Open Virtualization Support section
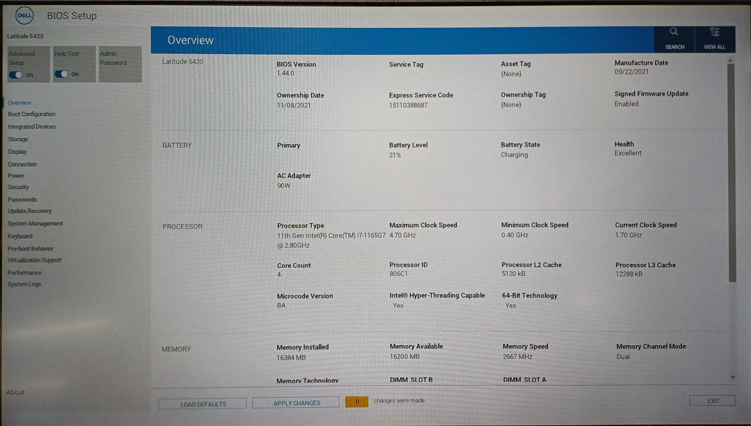751x426 pixels. (x=35, y=260)
